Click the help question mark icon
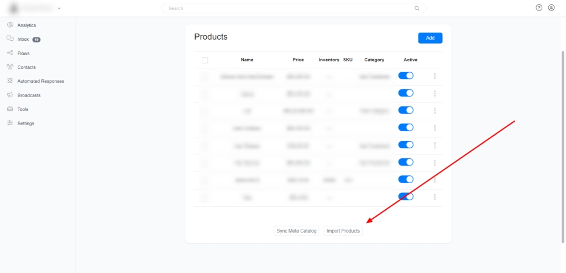This screenshot has width=566, height=273. click(539, 8)
